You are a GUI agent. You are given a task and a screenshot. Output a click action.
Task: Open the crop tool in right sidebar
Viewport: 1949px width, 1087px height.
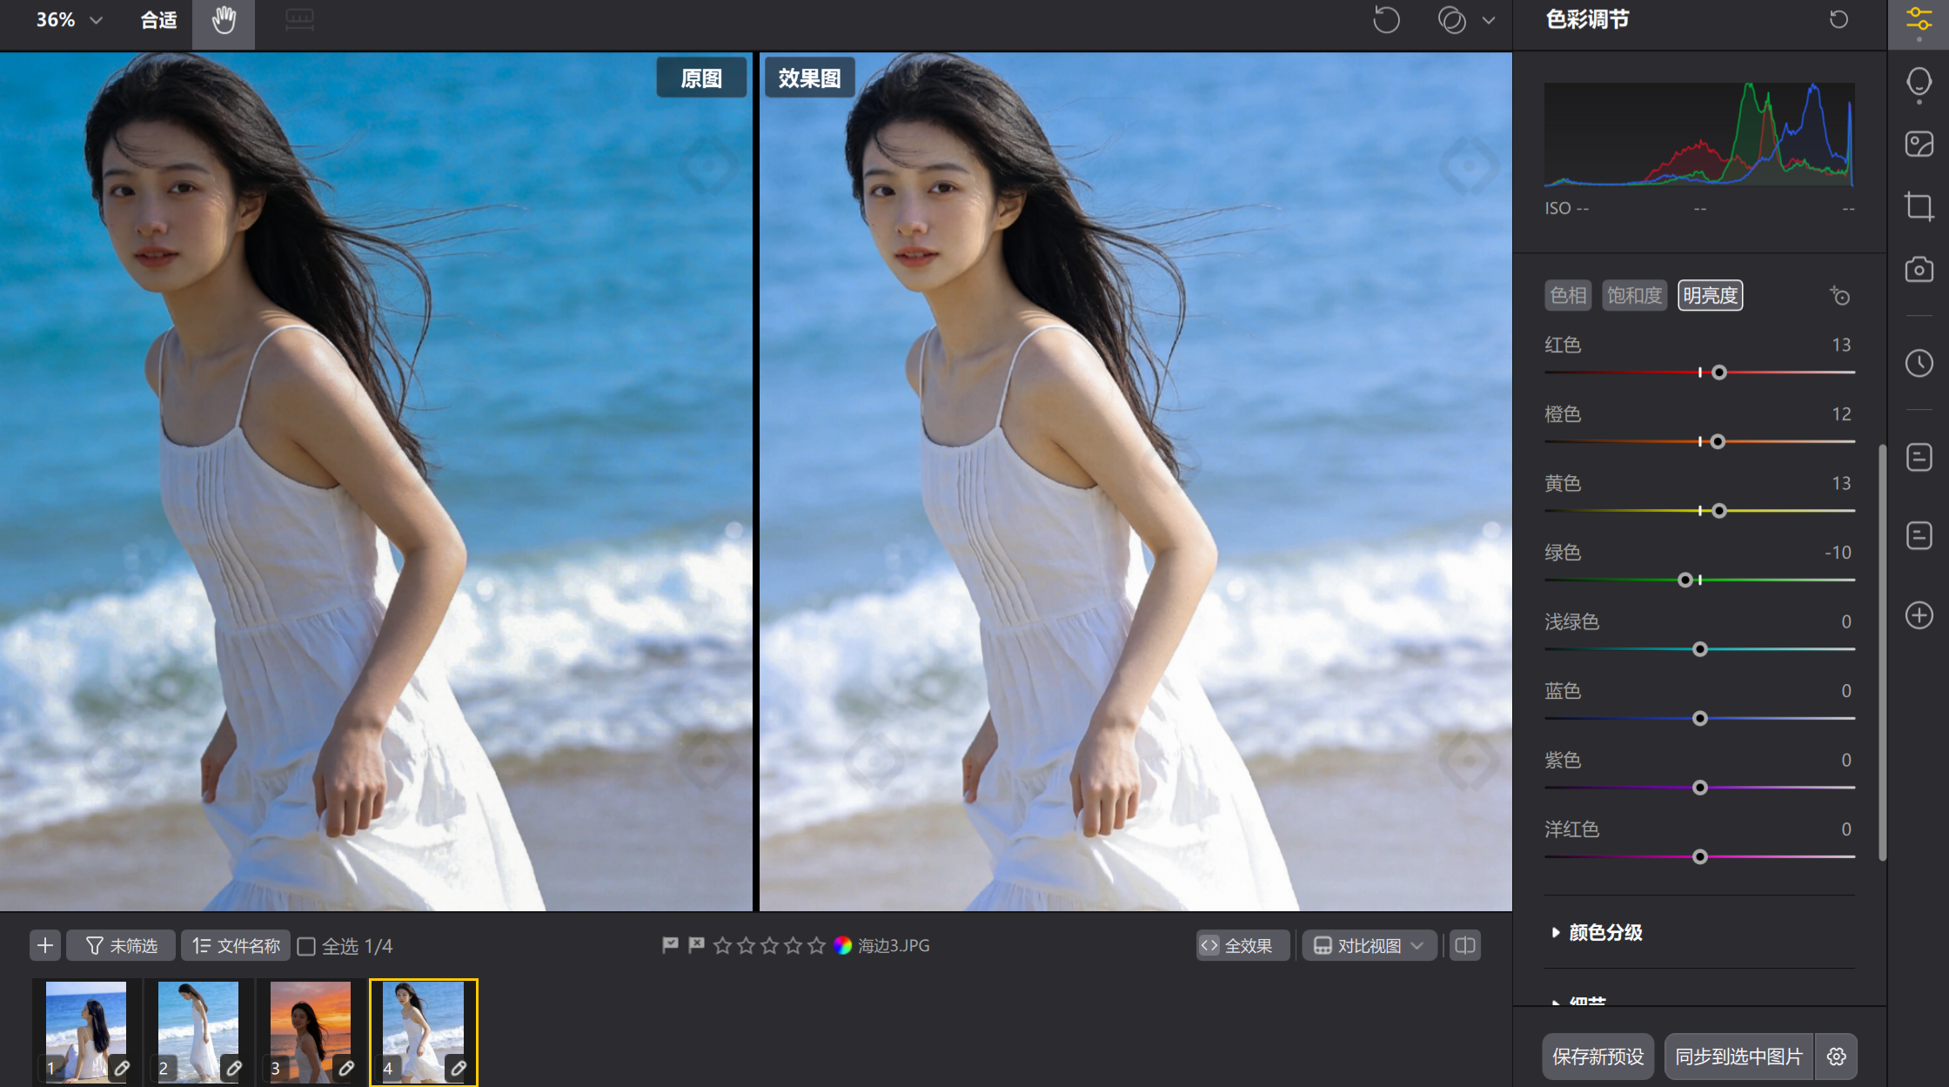point(1919,206)
